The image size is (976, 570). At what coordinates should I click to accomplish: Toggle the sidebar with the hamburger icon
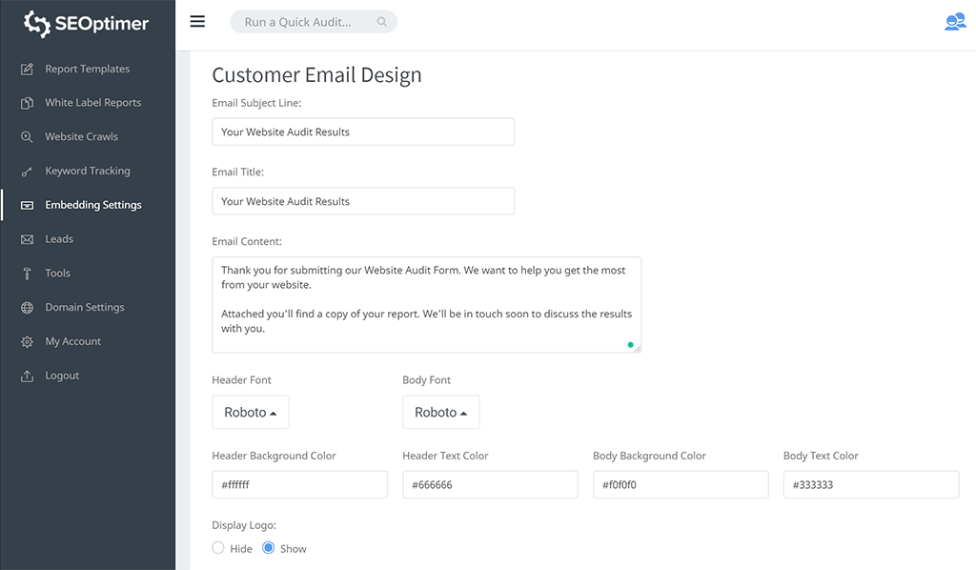point(197,21)
